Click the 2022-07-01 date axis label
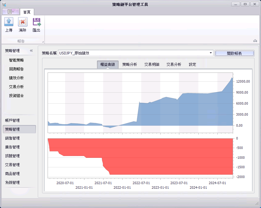The width and height of the screenshot is (261, 208). (x=141, y=183)
